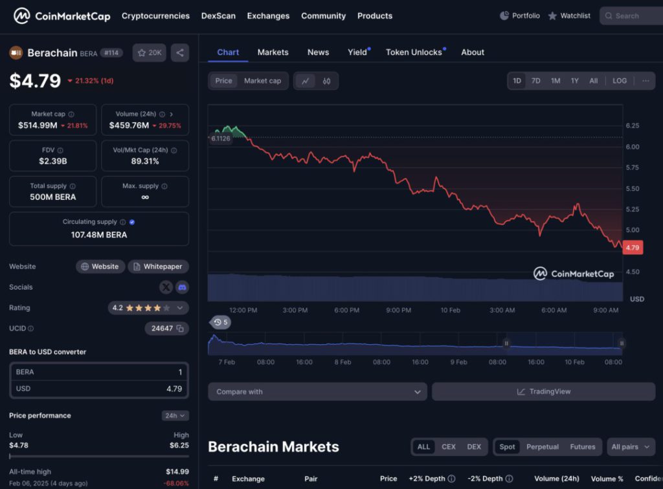Image resolution: width=663 pixels, height=489 pixels.
Task: Open the Cryptocurrencies menu
Action: coord(155,16)
